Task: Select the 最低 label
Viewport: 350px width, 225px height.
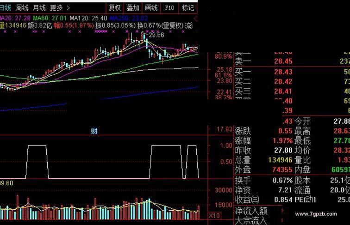Action: (302, 141)
